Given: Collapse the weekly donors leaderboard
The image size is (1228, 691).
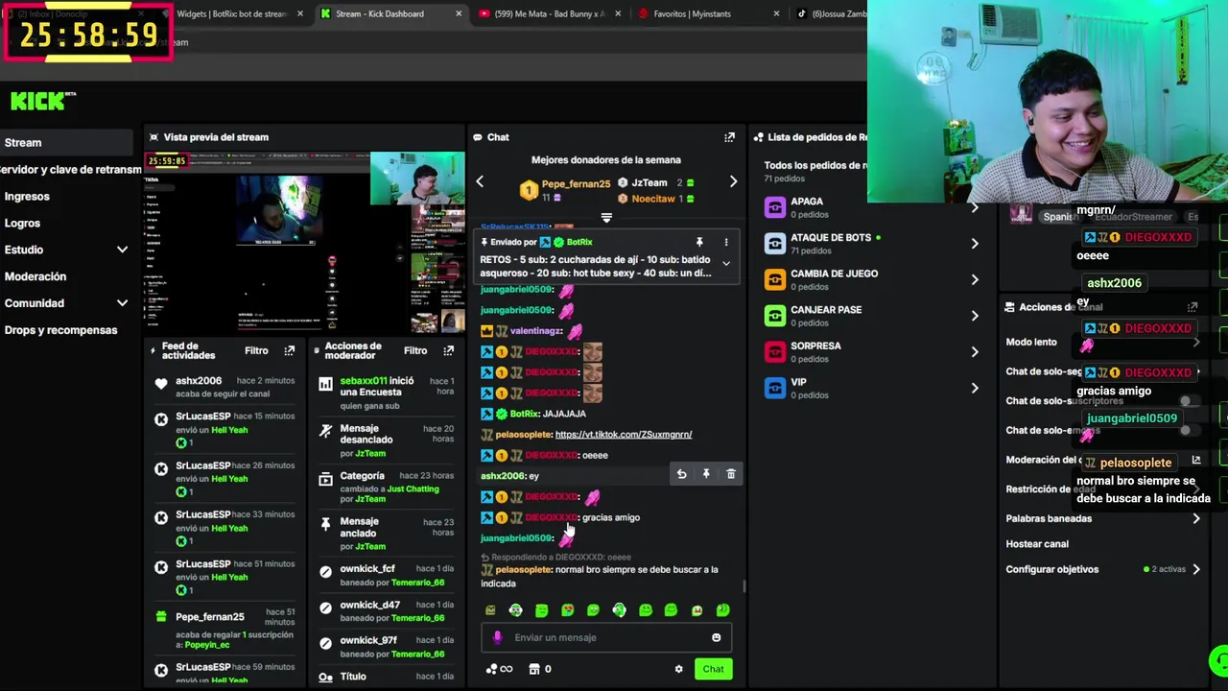Looking at the screenshot, I should (605, 218).
